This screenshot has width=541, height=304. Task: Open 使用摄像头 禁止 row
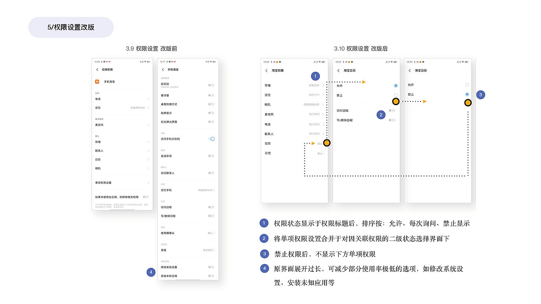pyautogui.click(x=188, y=233)
